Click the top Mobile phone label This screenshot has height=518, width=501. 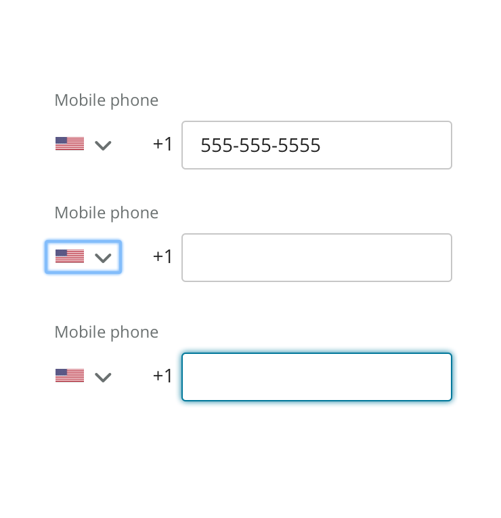pyautogui.click(x=106, y=100)
